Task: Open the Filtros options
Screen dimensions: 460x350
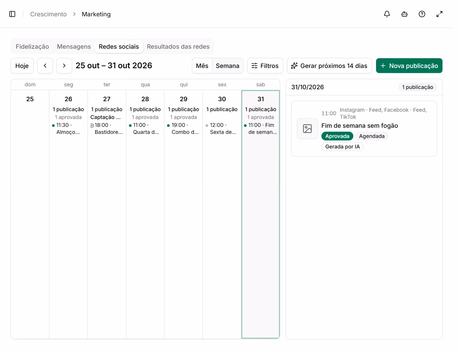Action: coord(265,66)
